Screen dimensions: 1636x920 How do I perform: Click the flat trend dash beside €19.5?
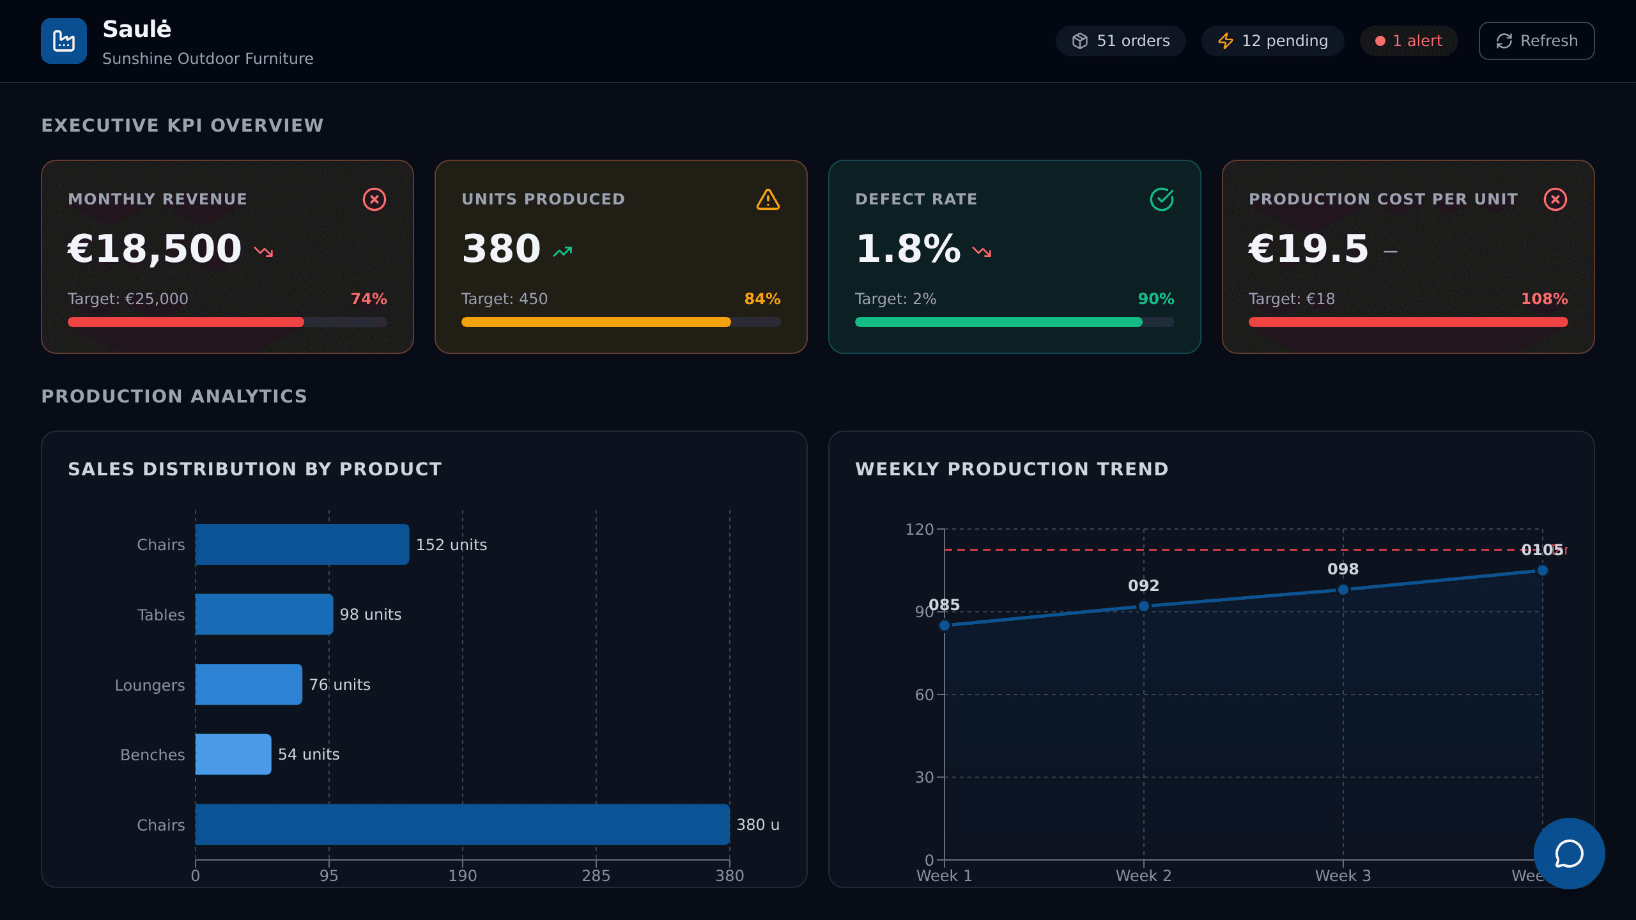1391,252
